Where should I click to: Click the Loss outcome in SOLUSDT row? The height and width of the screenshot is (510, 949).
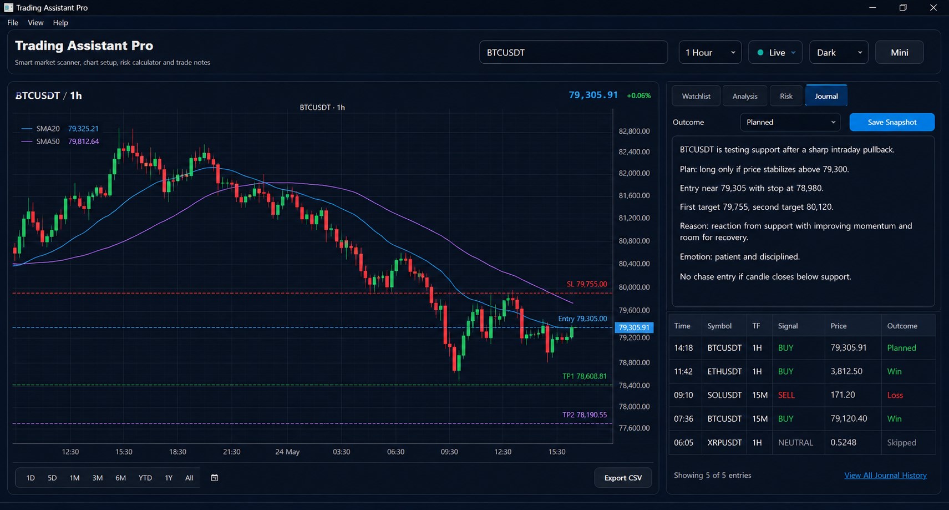[895, 395]
